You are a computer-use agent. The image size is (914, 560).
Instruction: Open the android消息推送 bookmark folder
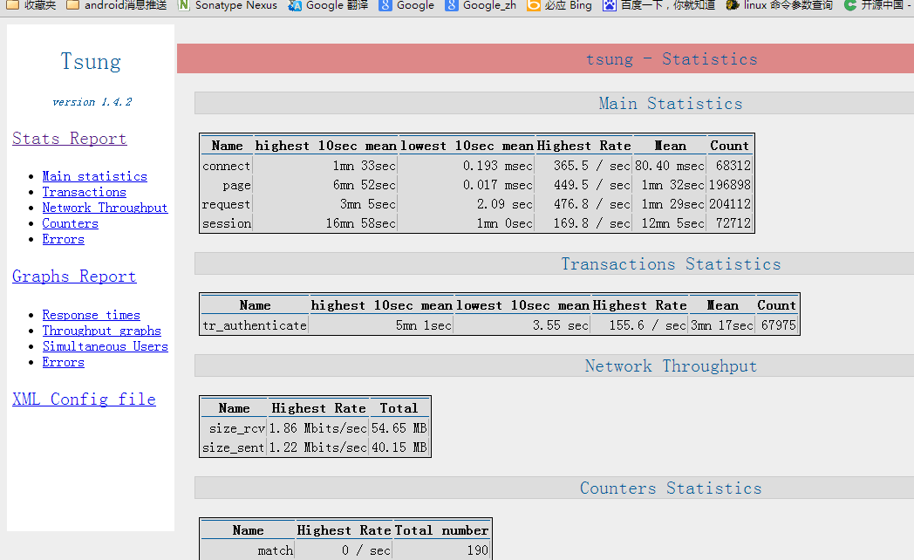click(117, 5)
